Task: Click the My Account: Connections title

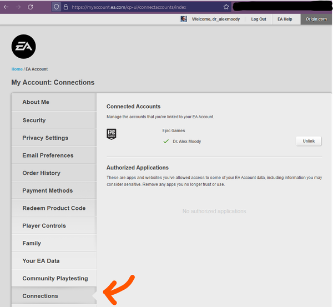Action: [x=53, y=82]
